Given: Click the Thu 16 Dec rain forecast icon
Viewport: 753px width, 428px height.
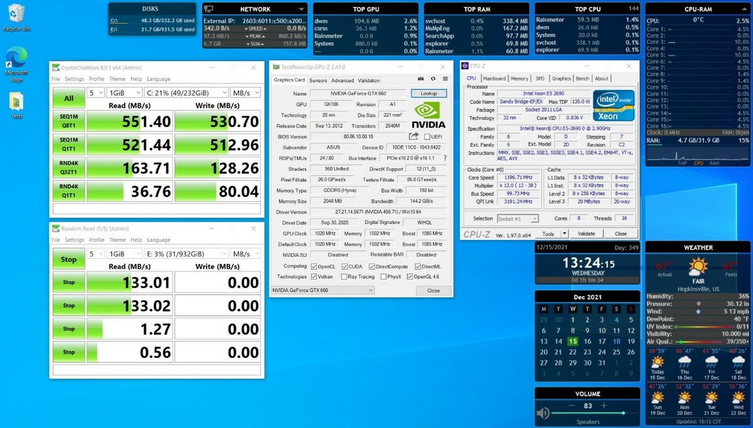Looking at the screenshot, I should (x=684, y=362).
